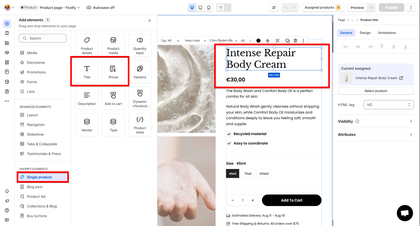This screenshot has width=420, height=226.
Task: Select the Type element tile
Action: (x=113, y=125)
